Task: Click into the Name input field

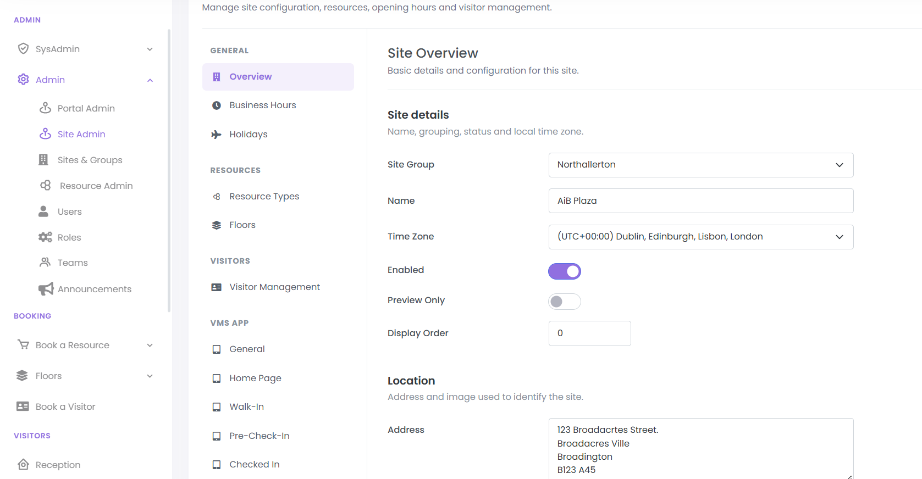Action: (701, 201)
